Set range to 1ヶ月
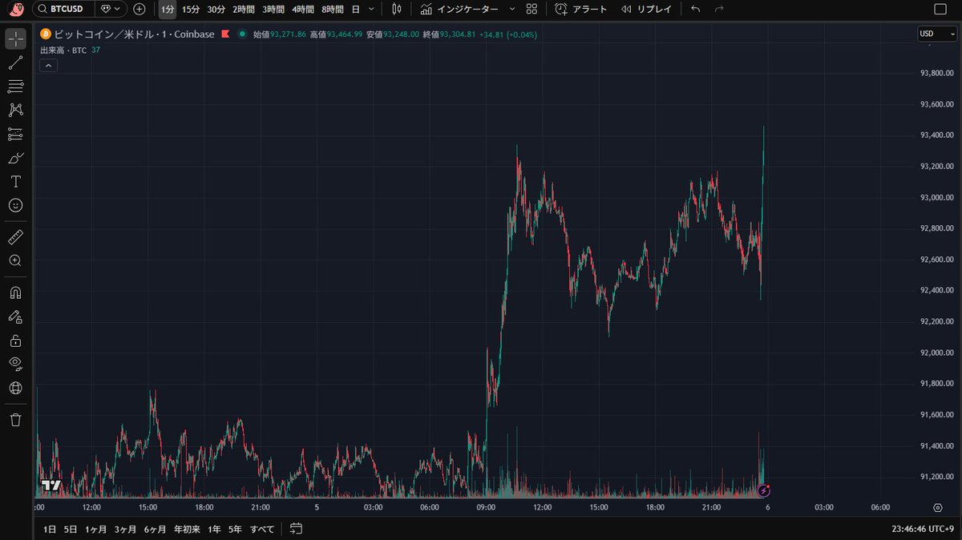Image resolution: width=962 pixels, height=540 pixels. pos(95,529)
